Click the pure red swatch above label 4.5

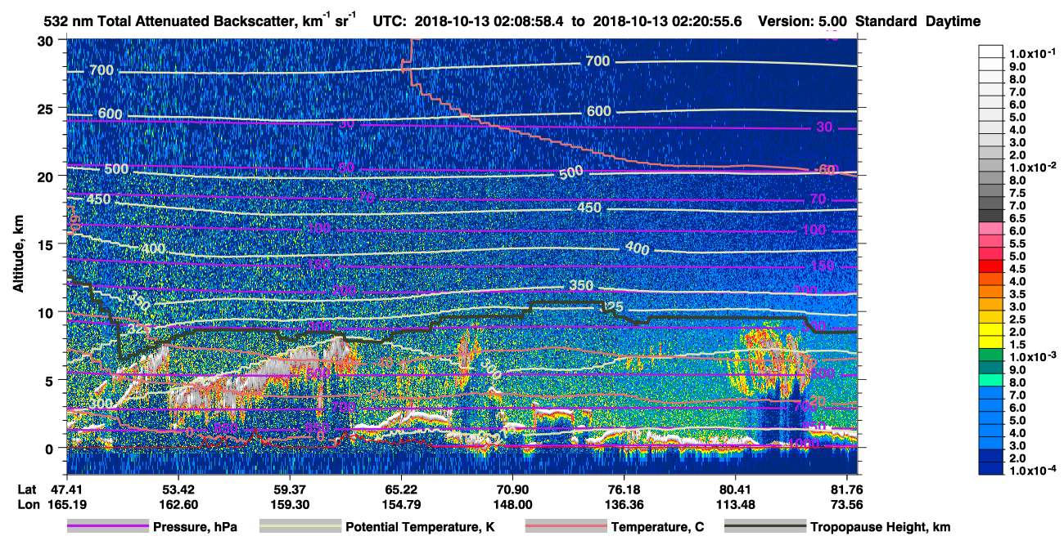991,266
